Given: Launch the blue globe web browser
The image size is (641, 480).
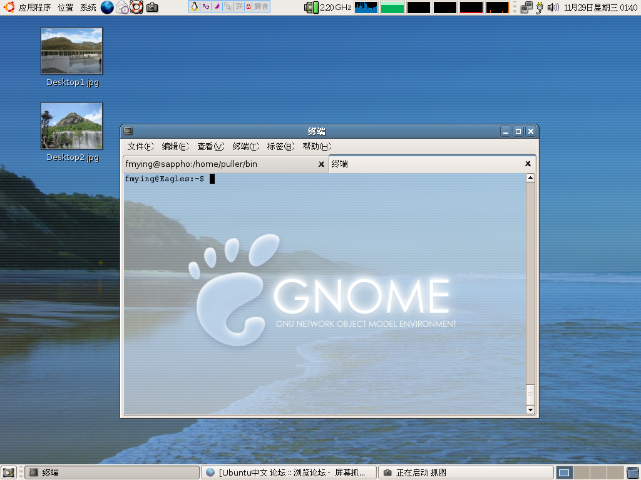Looking at the screenshot, I should [x=107, y=7].
